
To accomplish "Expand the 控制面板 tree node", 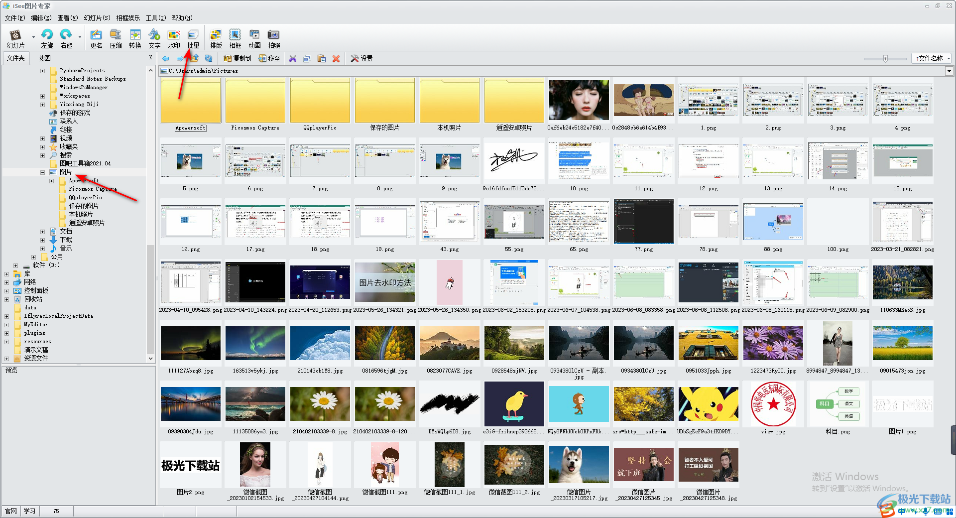I will click(6, 291).
